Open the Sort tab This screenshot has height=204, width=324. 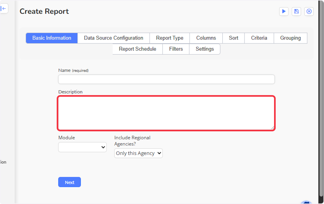(234, 38)
